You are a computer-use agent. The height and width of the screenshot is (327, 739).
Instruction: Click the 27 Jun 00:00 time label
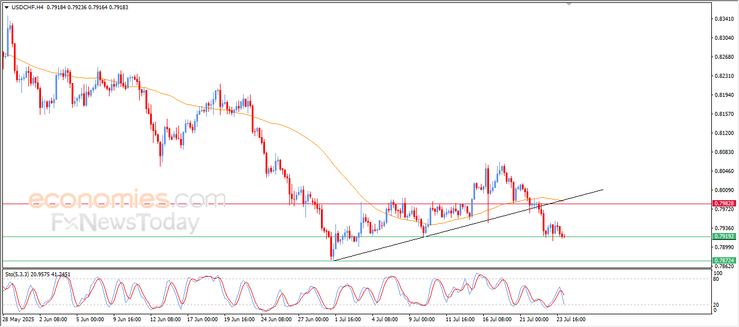click(312, 319)
